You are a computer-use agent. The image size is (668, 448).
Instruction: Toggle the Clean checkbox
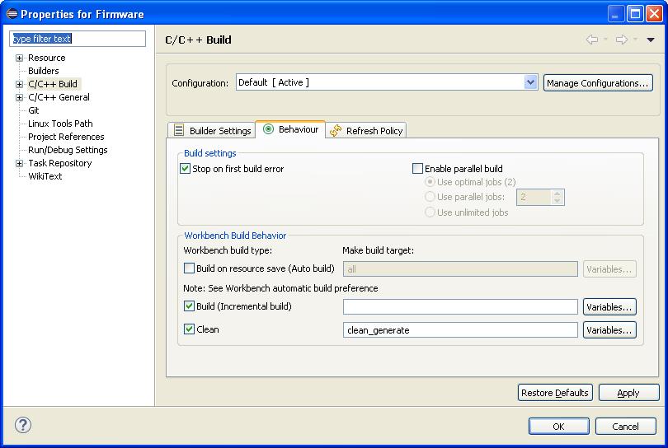(x=189, y=329)
